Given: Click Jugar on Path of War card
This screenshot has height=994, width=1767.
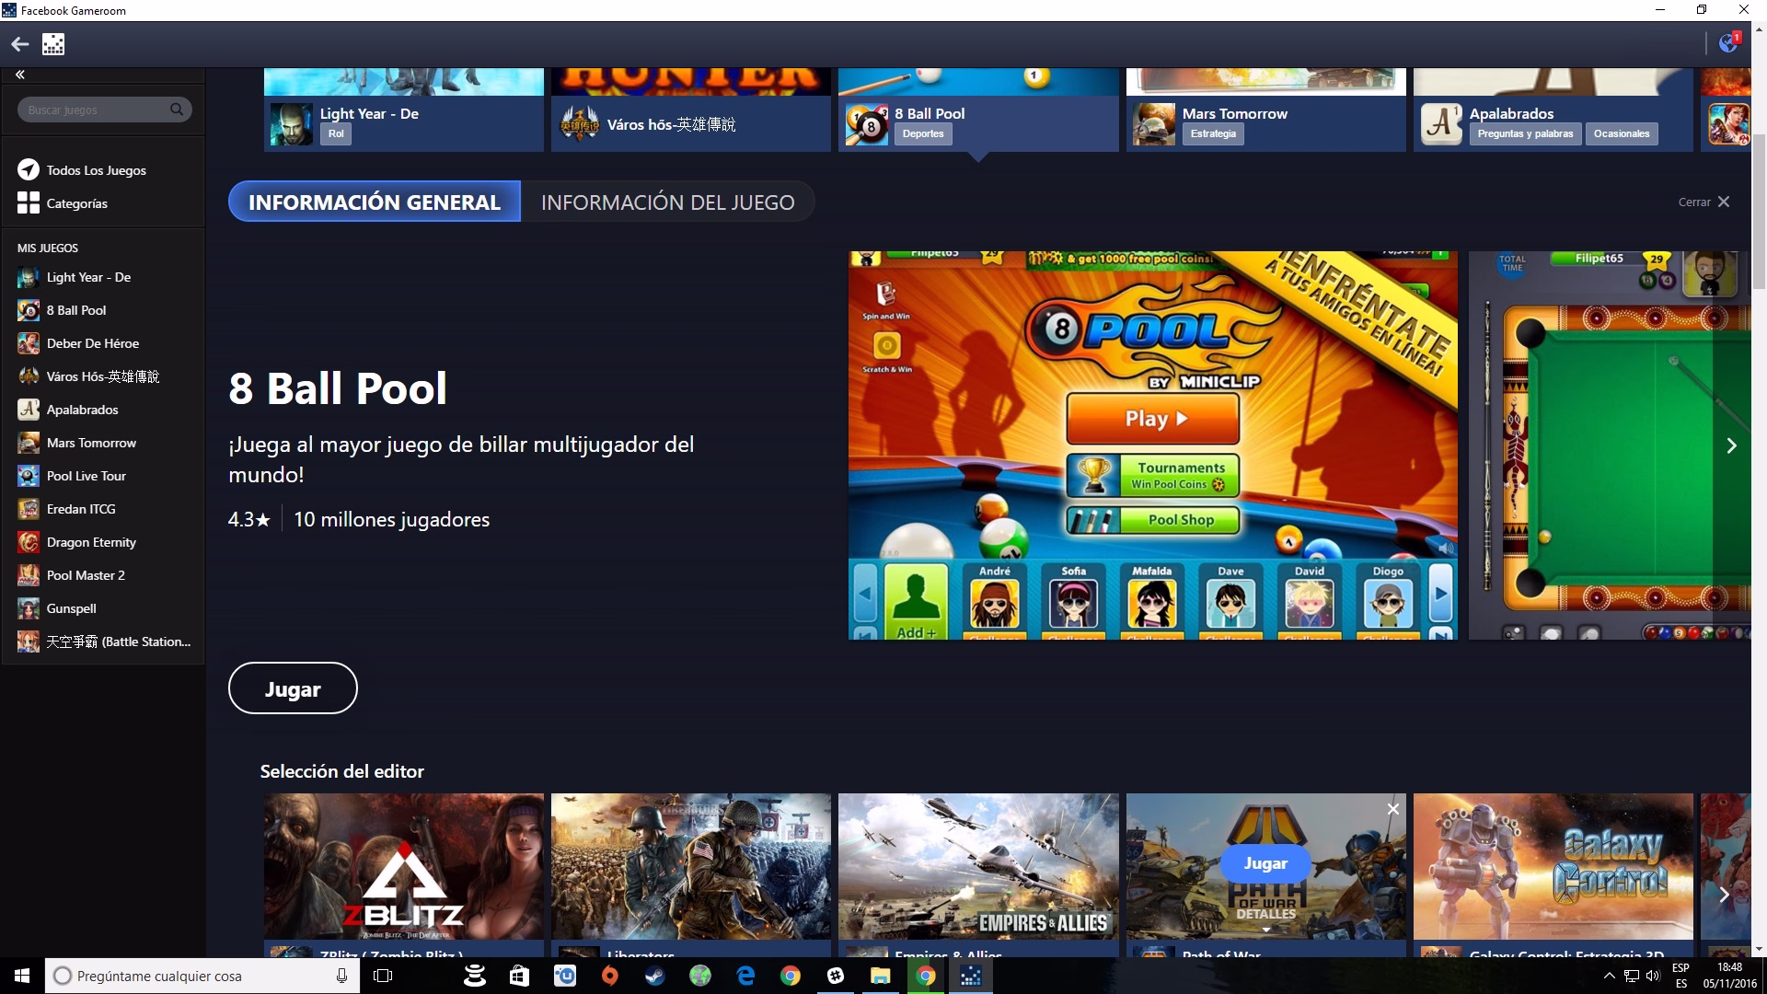Looking at the screenshot, I should (x=1265, y=863).
